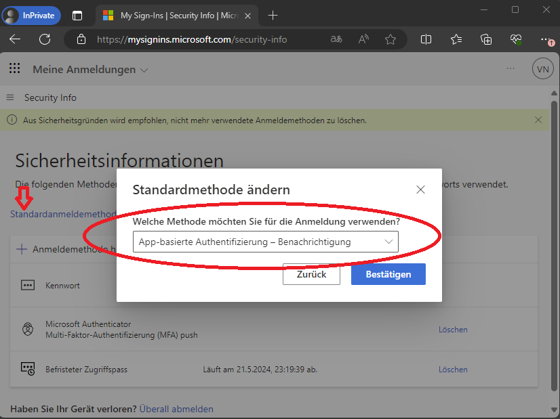Click the Überall abmelden link

[176, 409]
